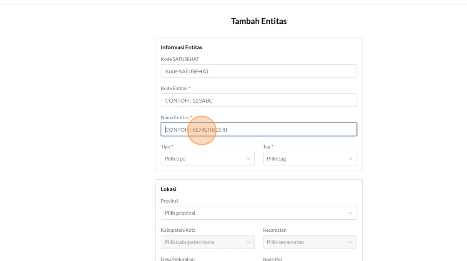This screenshot has height=261, width=467.
Task: Click the Kode Entitas label text
Action: point(175,88)
